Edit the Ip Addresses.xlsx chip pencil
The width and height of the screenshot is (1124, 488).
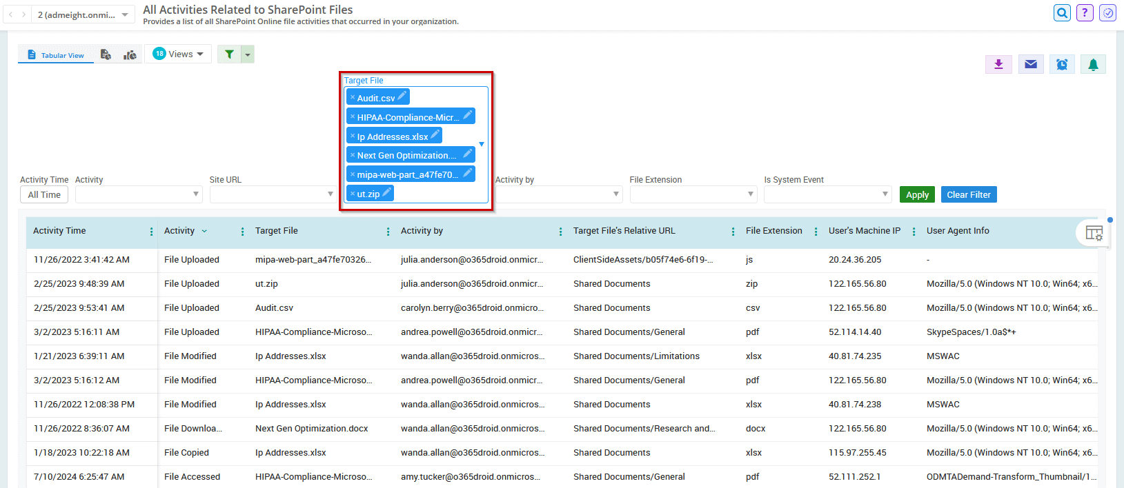click(435, 134)
